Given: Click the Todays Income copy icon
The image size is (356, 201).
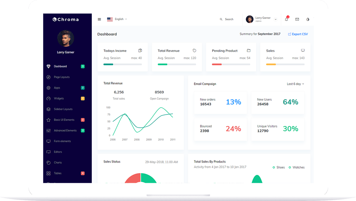Looking at the screenshot, I should [140, 51].
